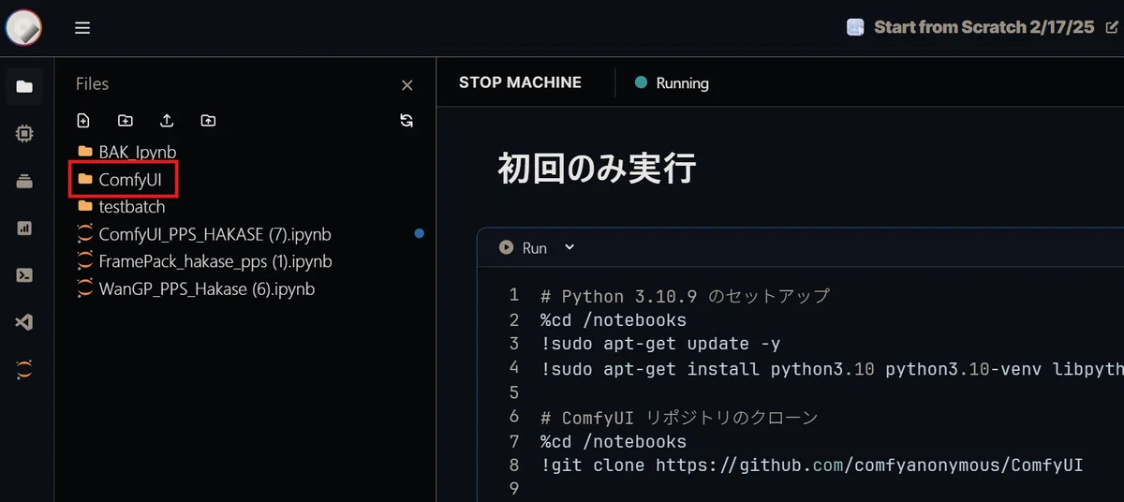Click the workspace logo avatar
This screenshot has width=1124, height=502.
pyautogui.click(x=23, y=27)
